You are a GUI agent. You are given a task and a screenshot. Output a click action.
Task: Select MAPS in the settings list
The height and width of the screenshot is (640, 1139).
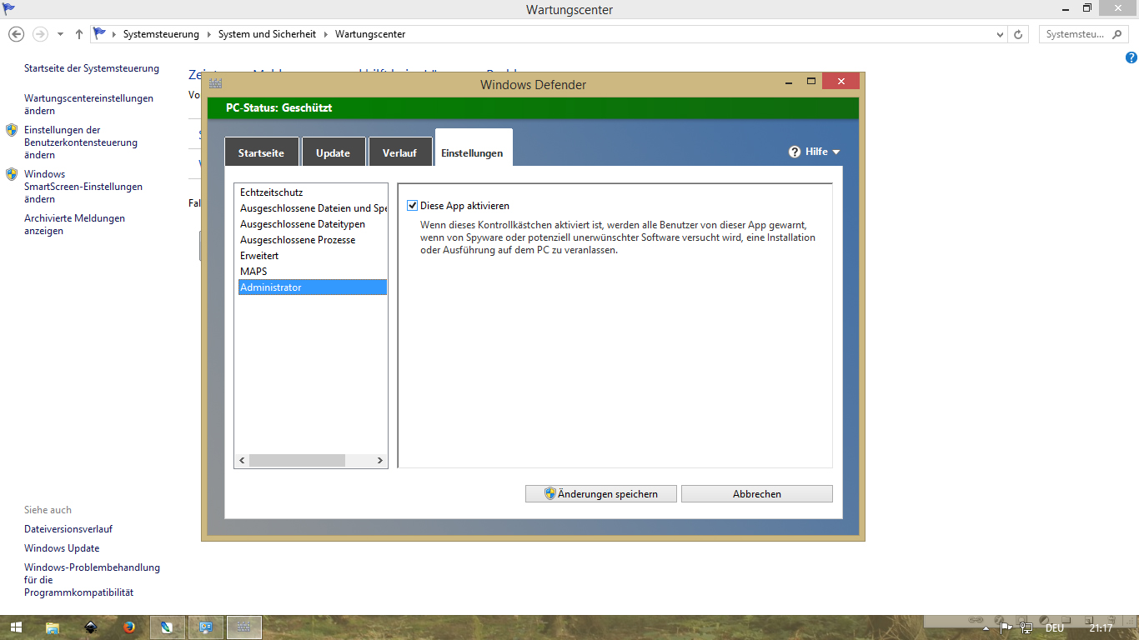(x=312, y=272)
